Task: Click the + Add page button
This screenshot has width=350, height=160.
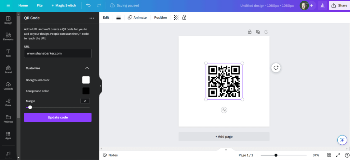Action: pyautogui.click(x=224, y=137)
